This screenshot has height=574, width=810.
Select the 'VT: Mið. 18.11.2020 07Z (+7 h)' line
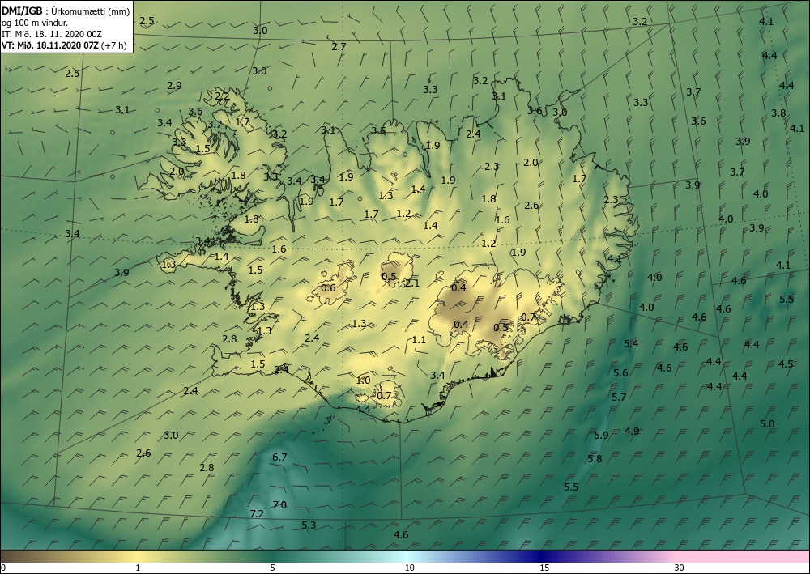(64, 45)
